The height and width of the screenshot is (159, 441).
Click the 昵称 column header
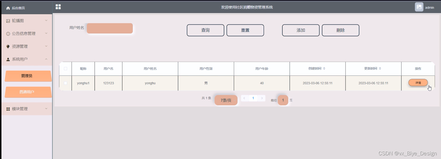83,69
